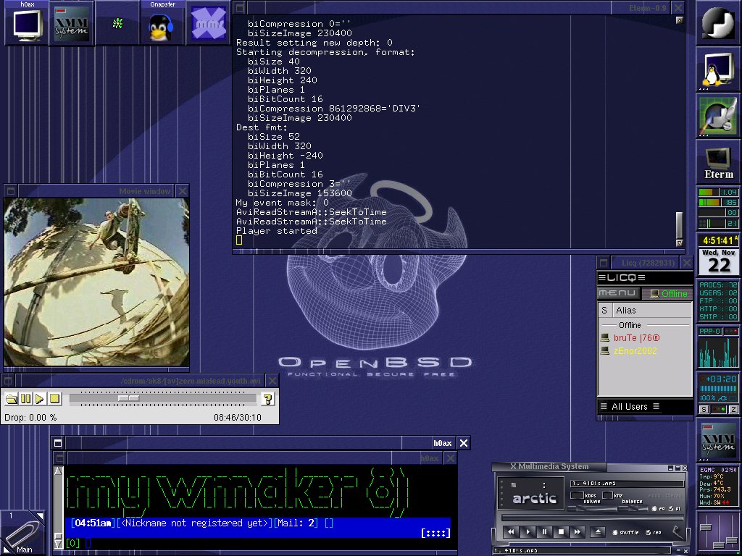Screen dimensions: 742x556
Task: Open All Users group selector in Licq
Action: [630, 407]
